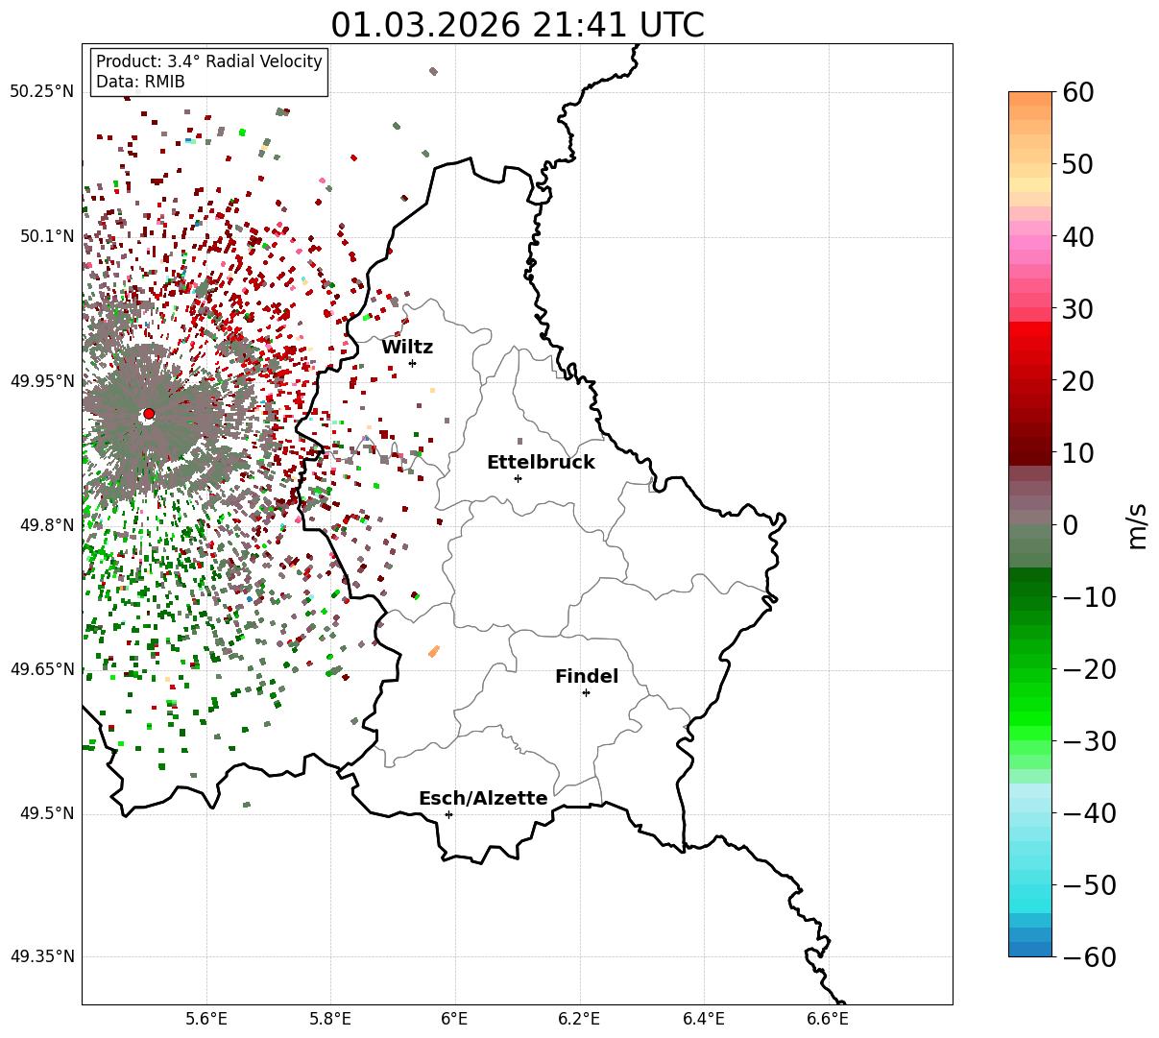Click the colorbar tick label '−40'

click(x=1089, y=813)
